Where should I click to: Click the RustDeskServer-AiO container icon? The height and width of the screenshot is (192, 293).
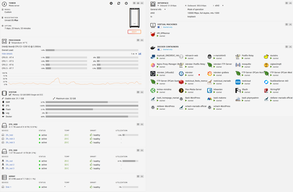[x=266, y=82]
